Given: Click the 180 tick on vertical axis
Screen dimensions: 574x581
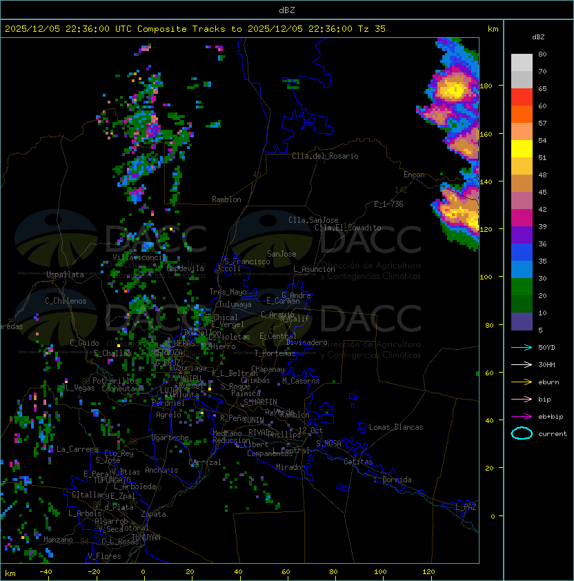Looking at the screenshot, I should click(486, 86).
